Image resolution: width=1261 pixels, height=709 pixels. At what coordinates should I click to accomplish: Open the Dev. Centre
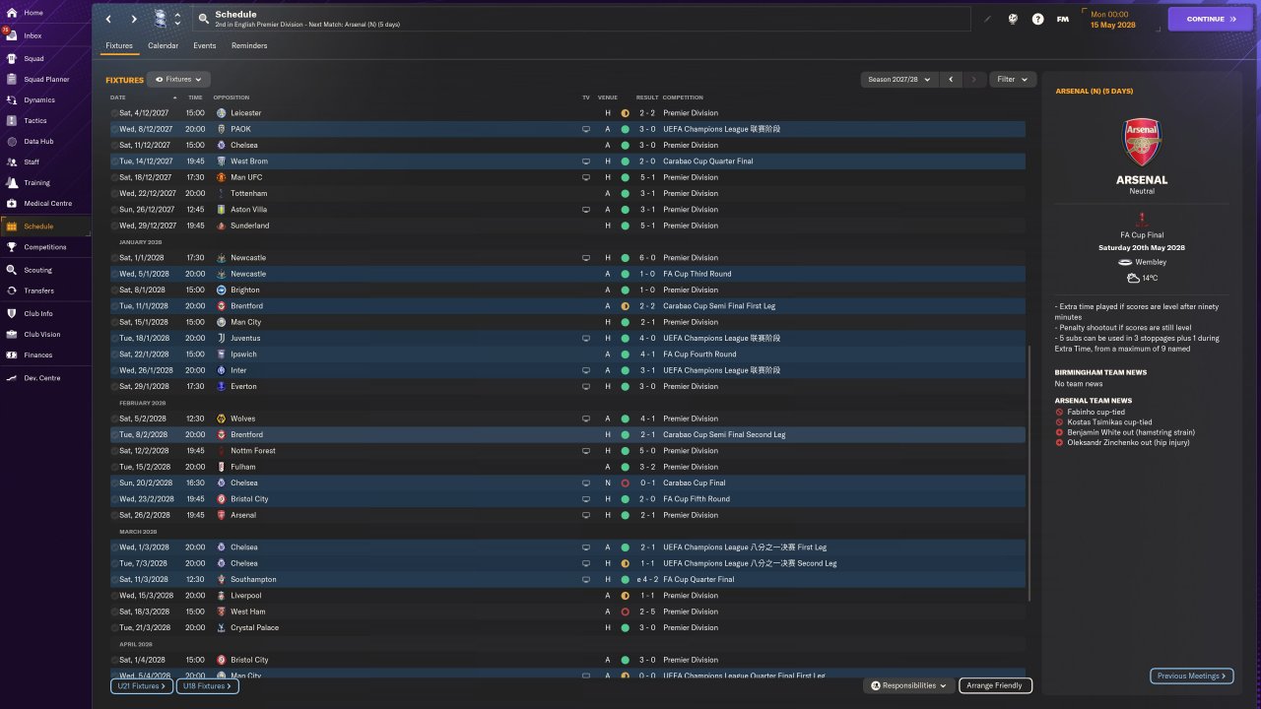45,377
